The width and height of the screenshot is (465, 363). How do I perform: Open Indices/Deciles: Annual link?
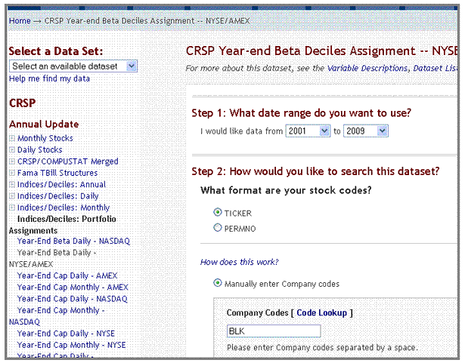point(61,184)
